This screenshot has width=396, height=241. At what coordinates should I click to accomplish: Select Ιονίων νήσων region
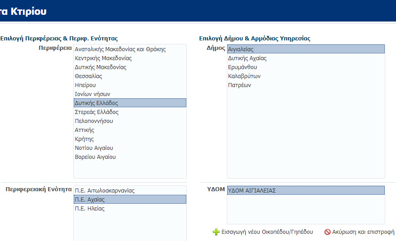tap(130, 94)
